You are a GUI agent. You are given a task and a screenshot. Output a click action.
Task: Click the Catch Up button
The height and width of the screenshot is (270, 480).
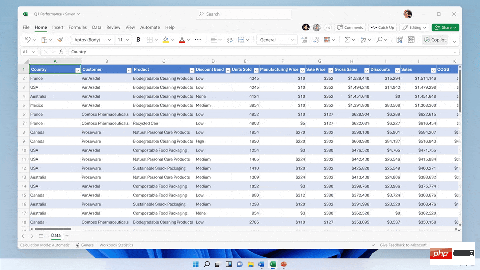point(382,27)
